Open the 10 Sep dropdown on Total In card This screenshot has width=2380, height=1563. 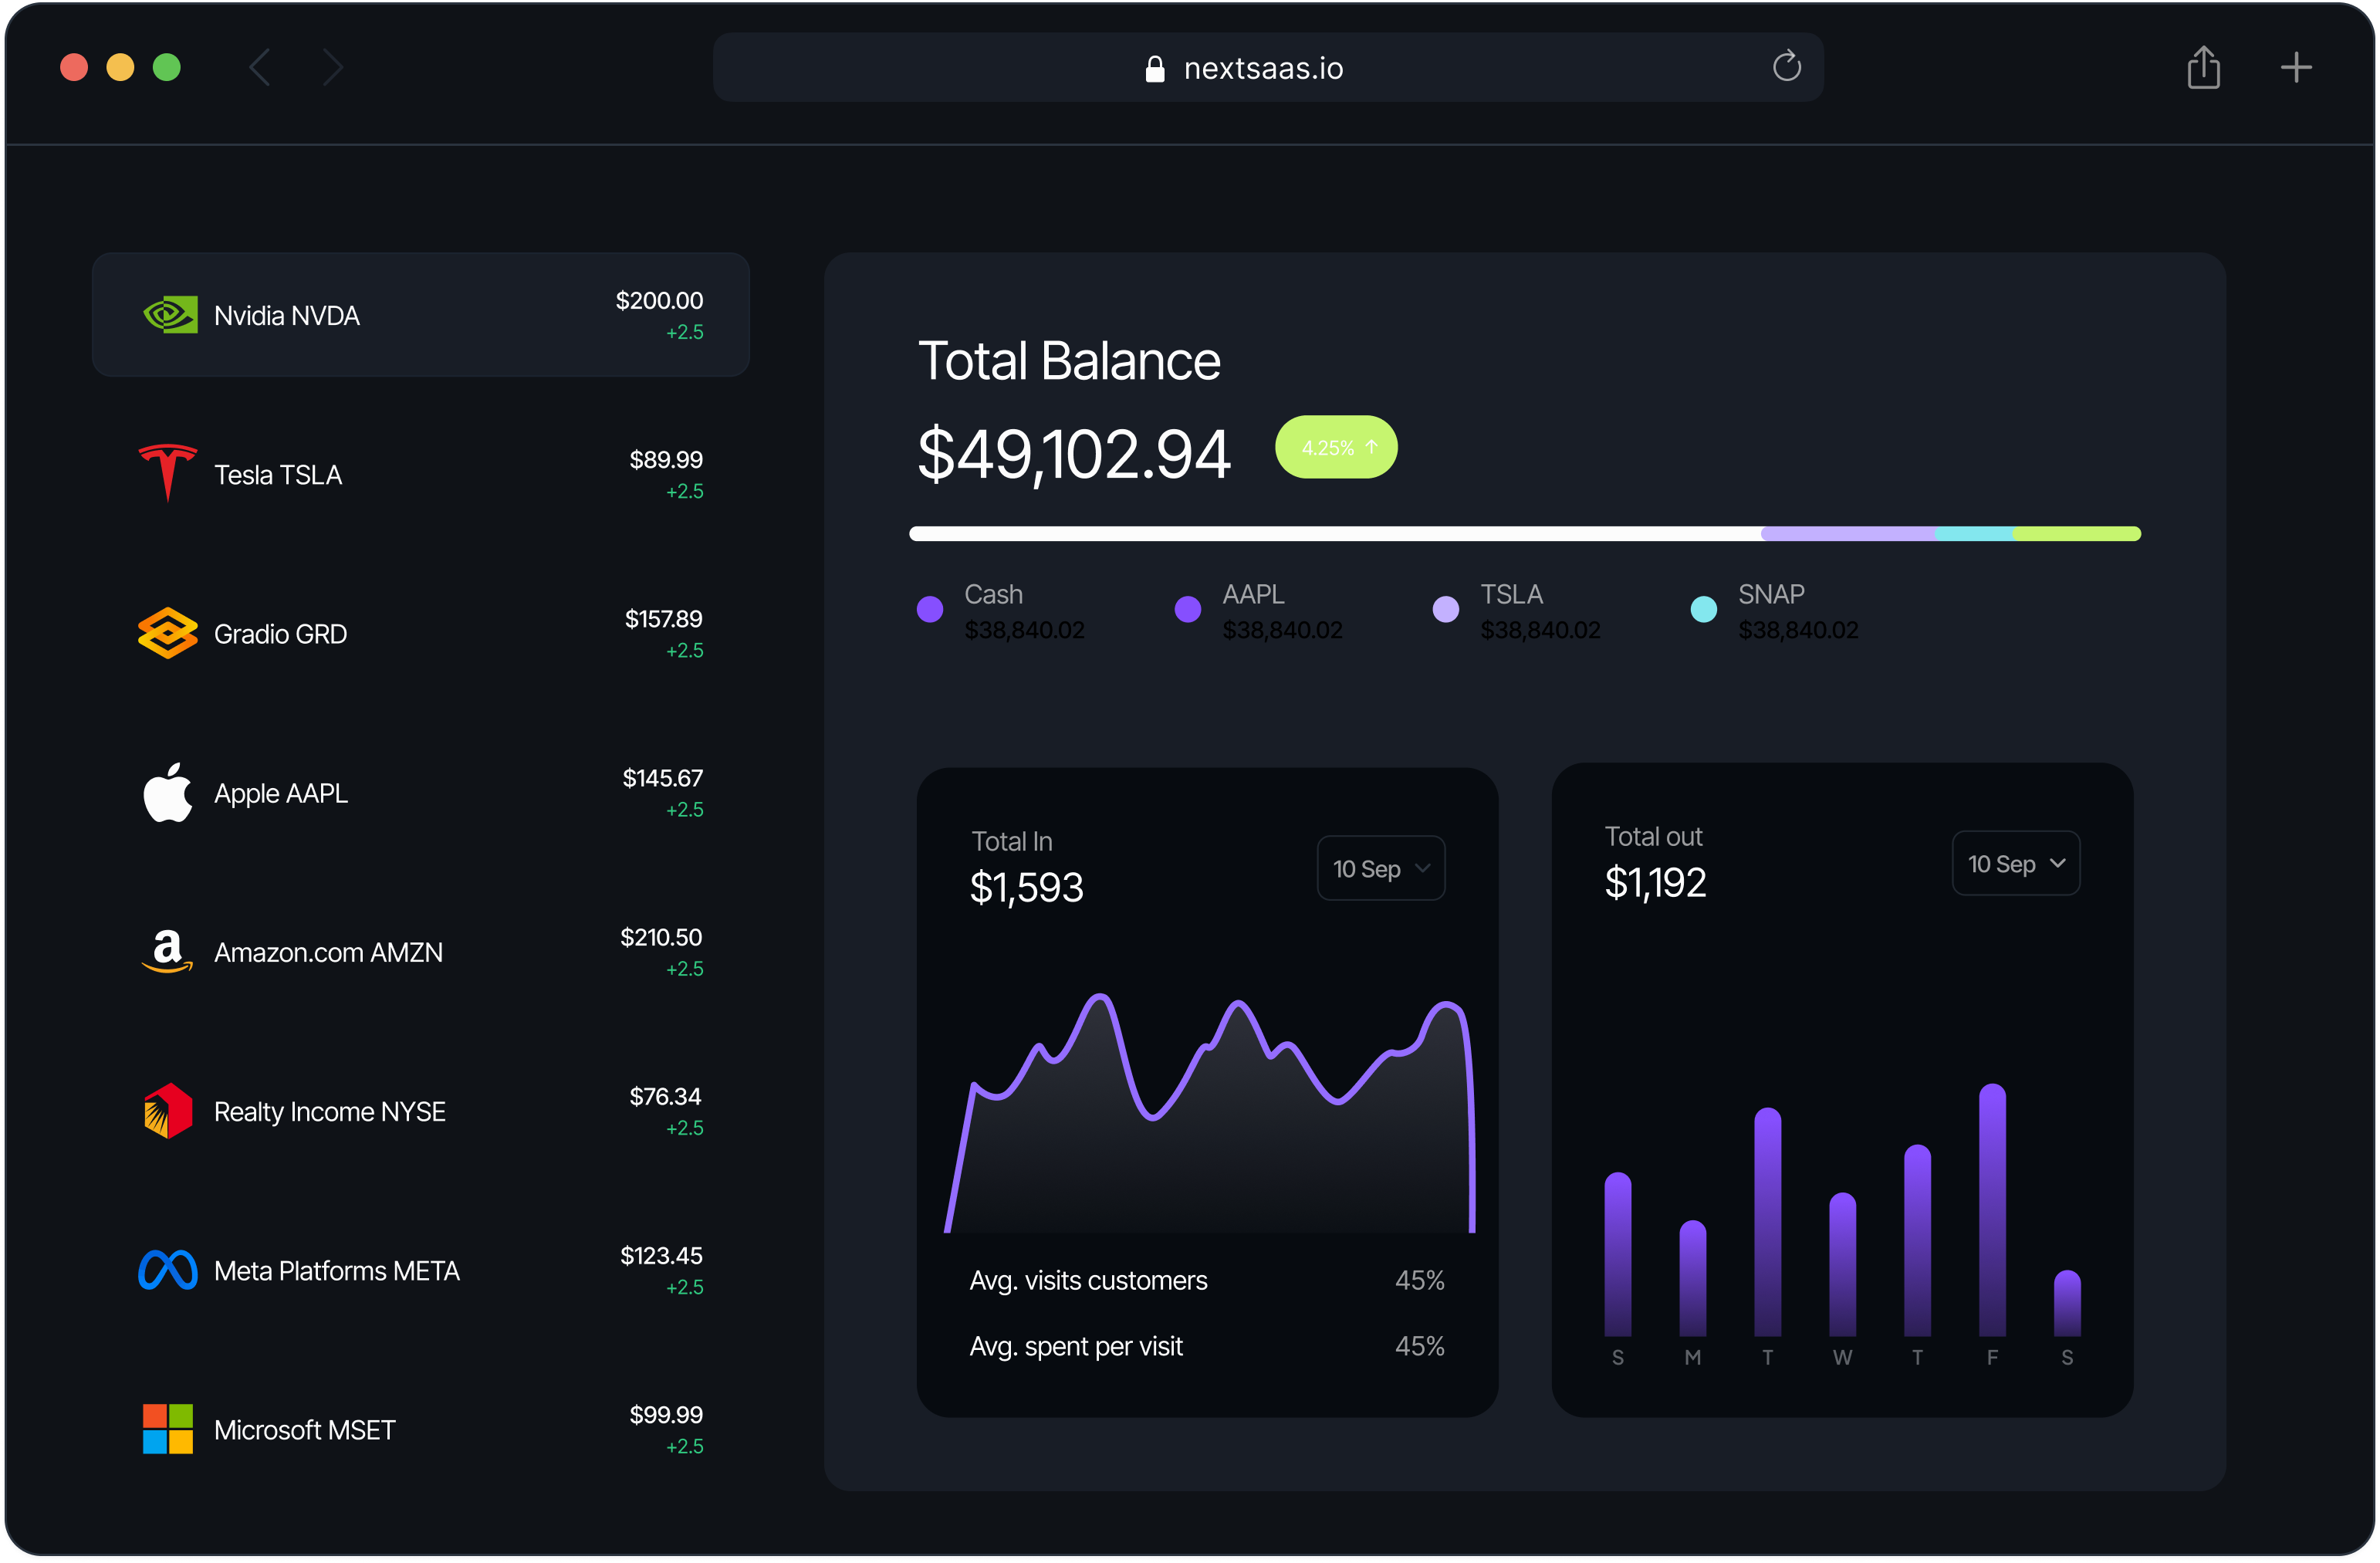pos(1381,868)
